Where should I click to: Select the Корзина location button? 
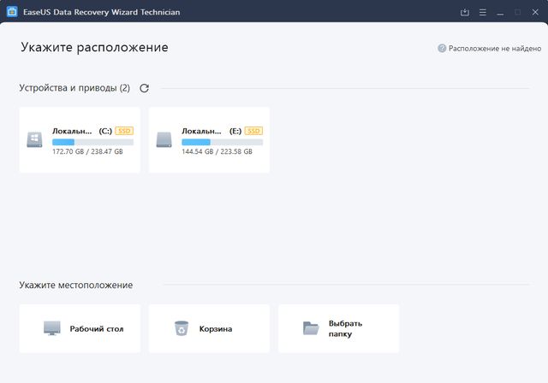pos(209,328)
